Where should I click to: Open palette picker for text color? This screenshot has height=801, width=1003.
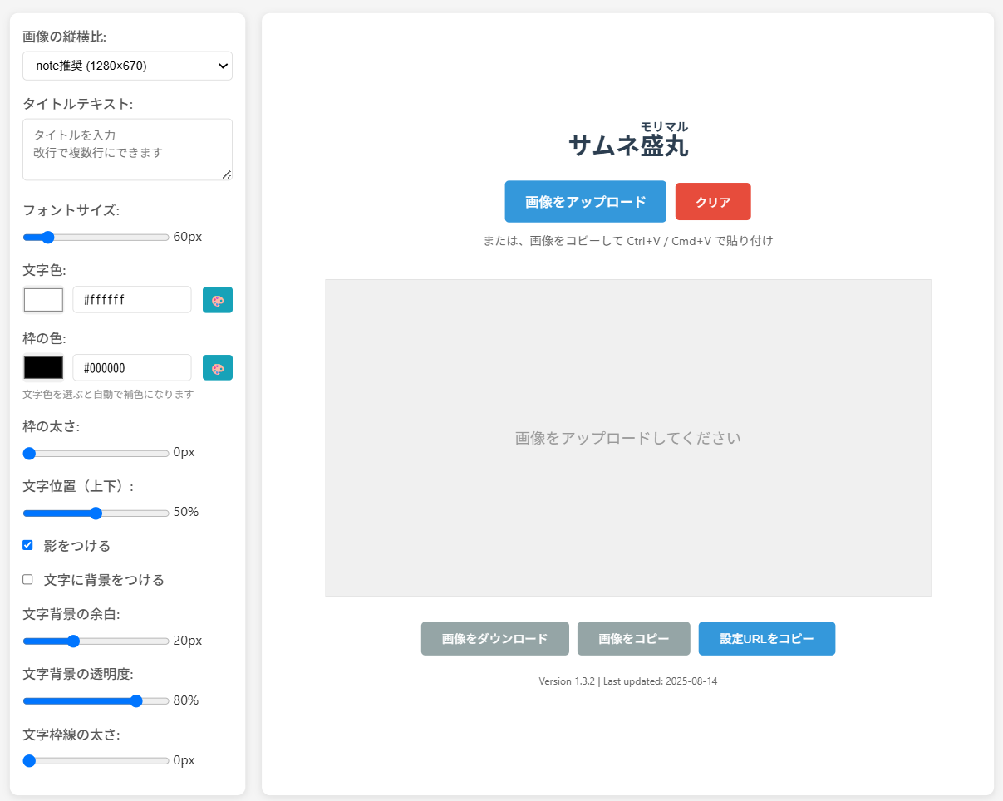(217, 300)
